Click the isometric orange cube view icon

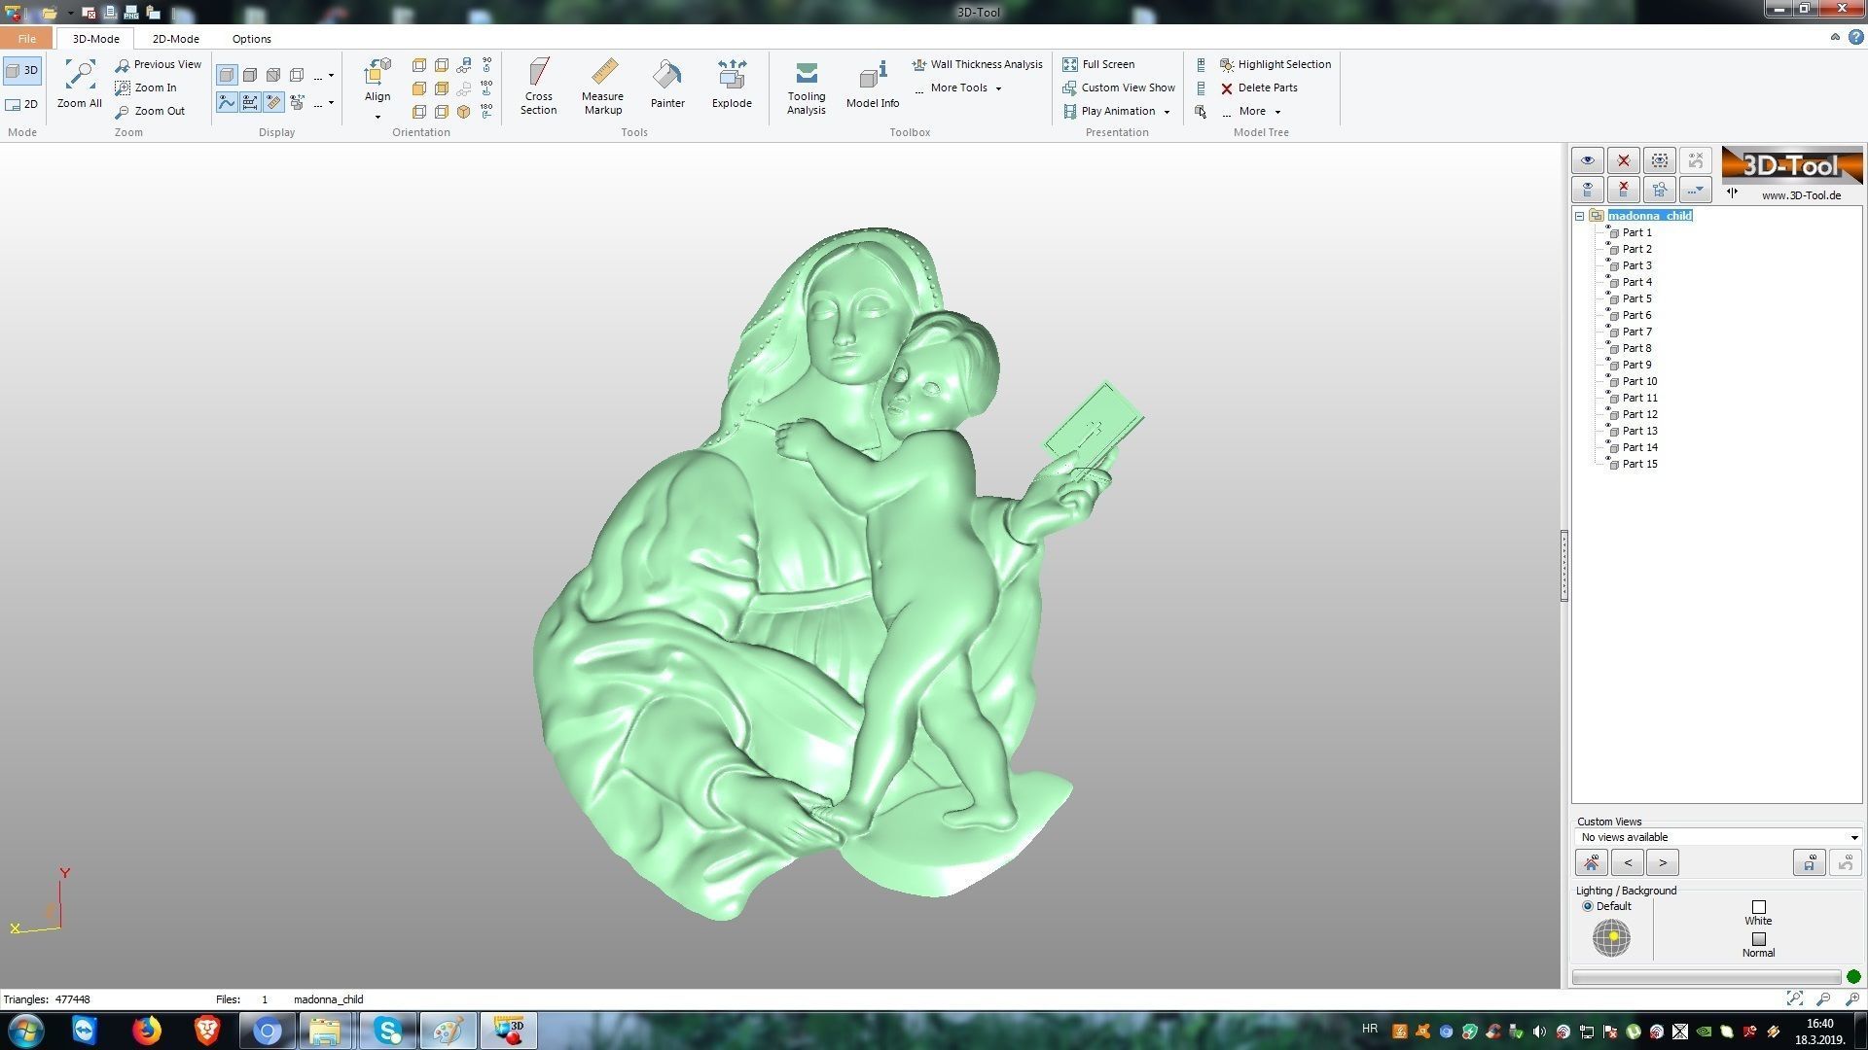(464, 111)
